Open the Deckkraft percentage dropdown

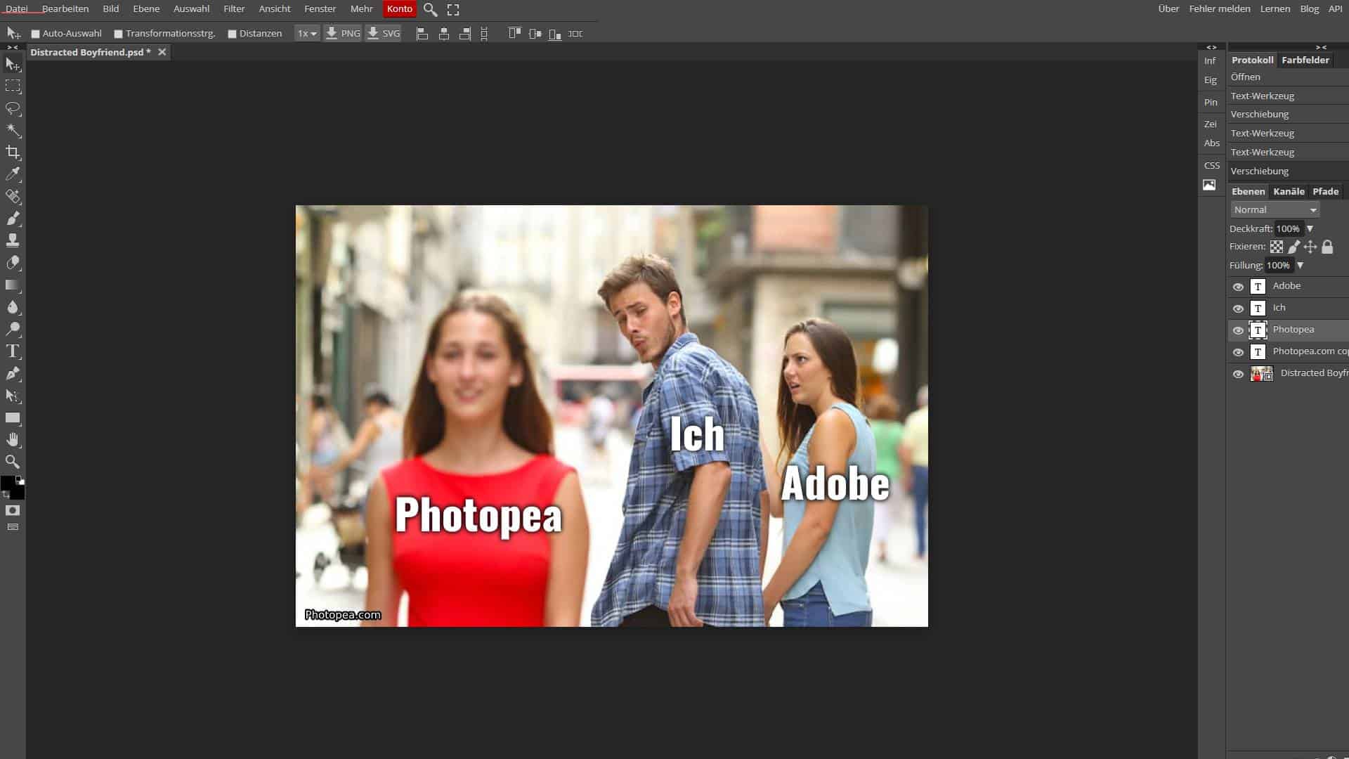(x=1310, y=228)
